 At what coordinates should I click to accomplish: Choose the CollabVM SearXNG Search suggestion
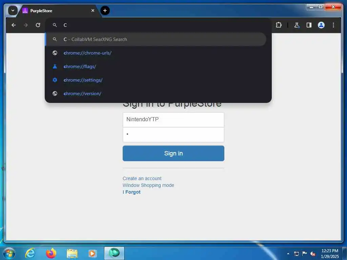tap(156, 39)
